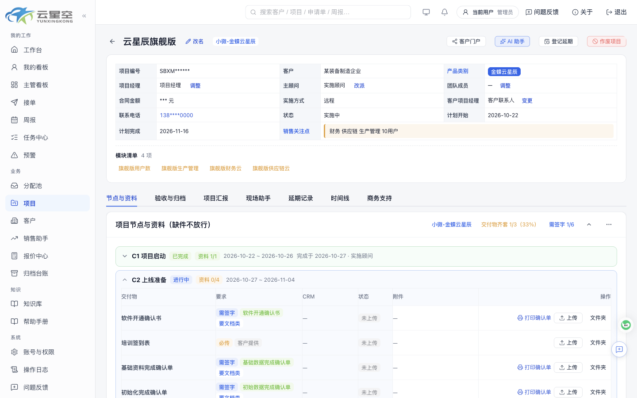Click the 作废项目 button
Screen dimensions: 637x398
click(x=606, y=42)
